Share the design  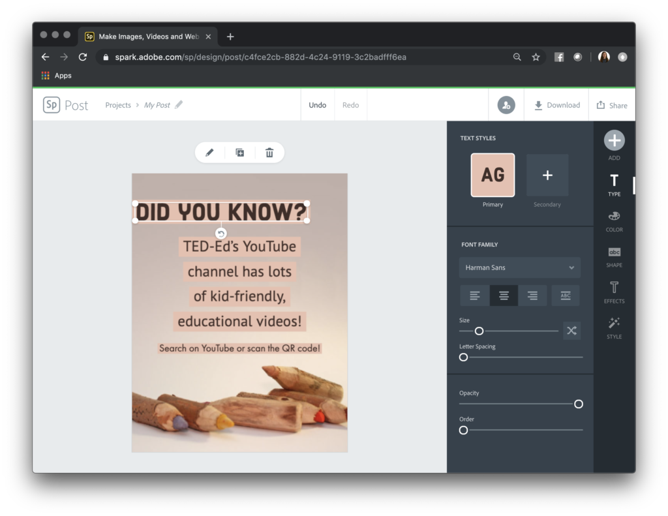tap(612, 104)
